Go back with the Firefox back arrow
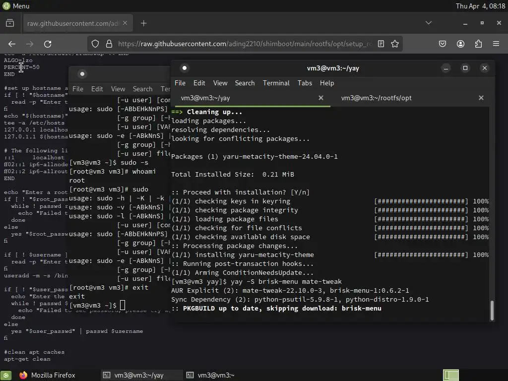The height and width of the screenshot is (381, 508). (x=12, y=44)
